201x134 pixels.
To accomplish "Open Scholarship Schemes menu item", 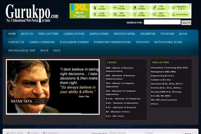I will tap(74, 42).
